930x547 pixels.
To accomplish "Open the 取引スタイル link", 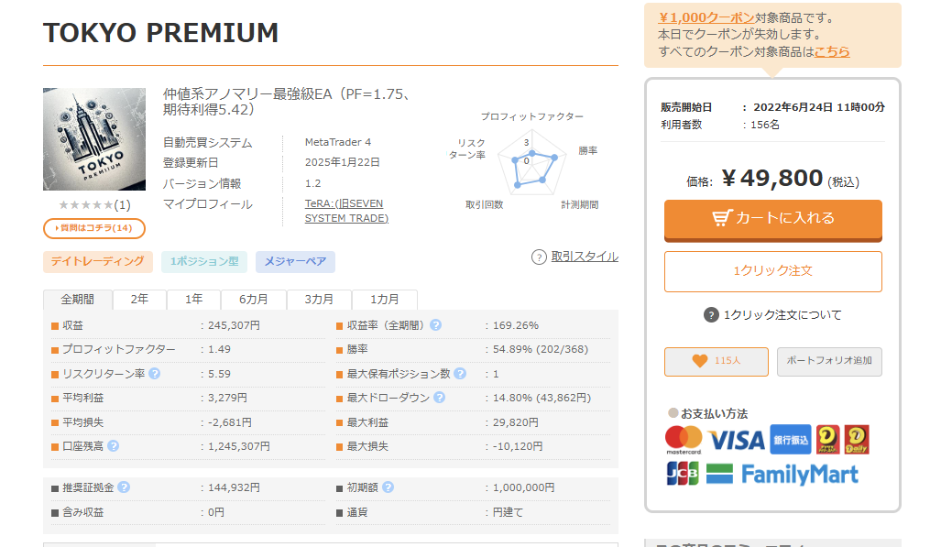I will click(585, 257).
